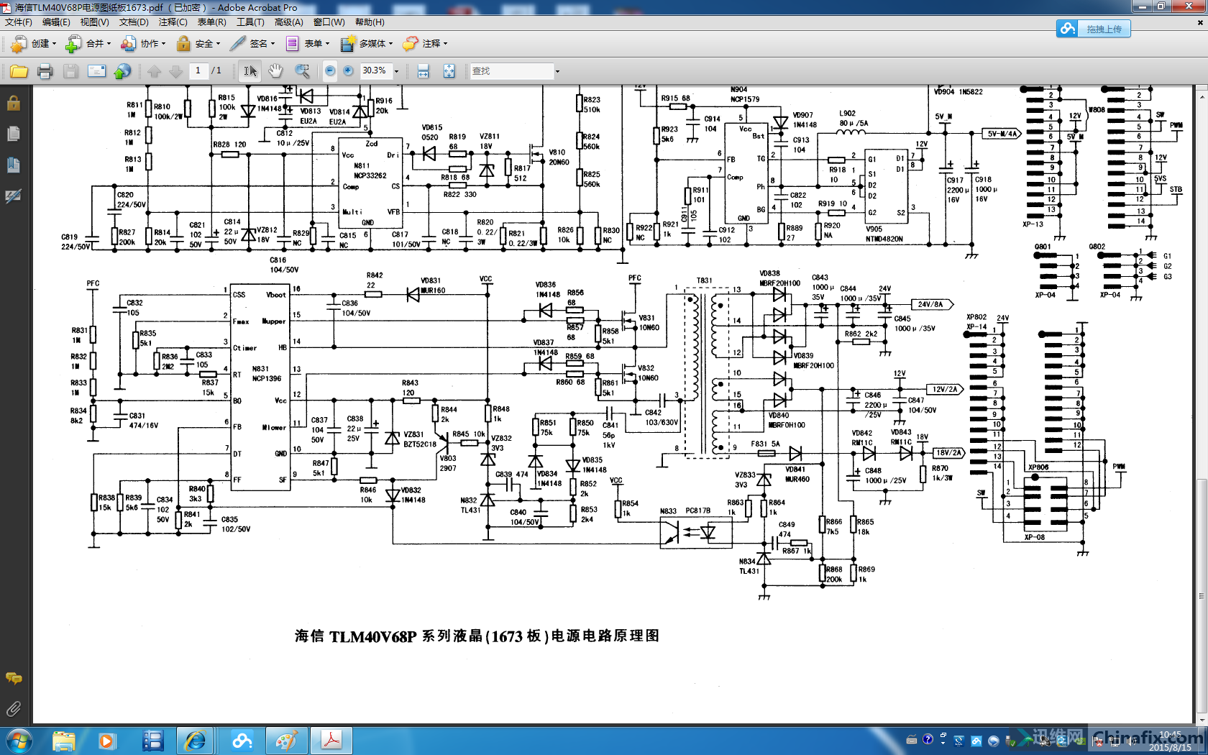1208x755 pixels.
Task: Click the zoom out minus button
Action: 330,71
